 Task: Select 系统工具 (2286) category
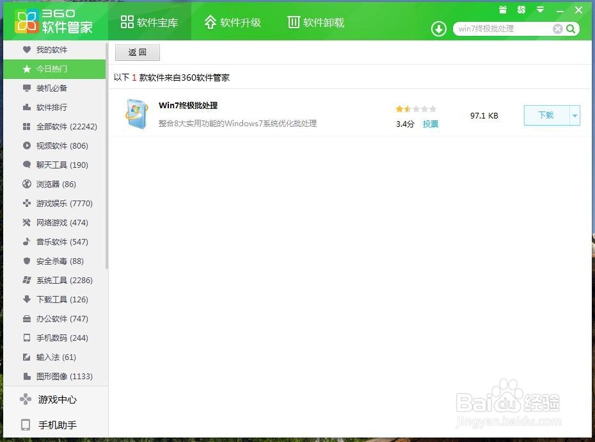(54, 280)
